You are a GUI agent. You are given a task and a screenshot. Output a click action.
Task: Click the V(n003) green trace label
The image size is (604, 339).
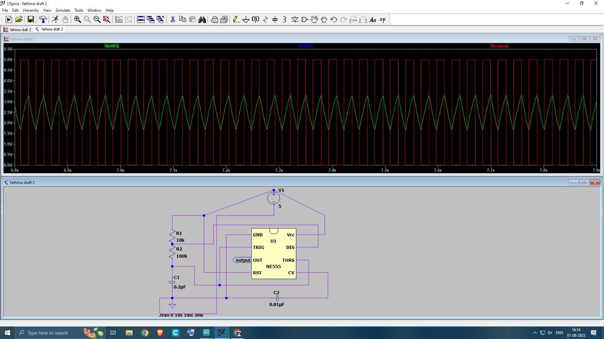point(112,46)
